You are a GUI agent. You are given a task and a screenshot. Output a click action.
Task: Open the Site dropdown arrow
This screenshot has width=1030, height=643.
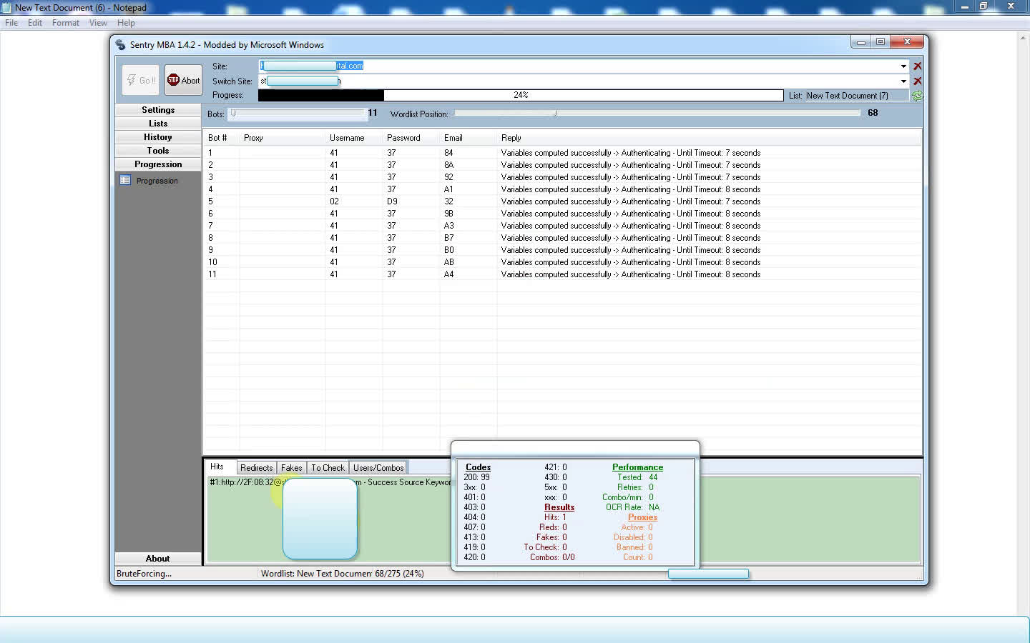(x=903, y=66)
